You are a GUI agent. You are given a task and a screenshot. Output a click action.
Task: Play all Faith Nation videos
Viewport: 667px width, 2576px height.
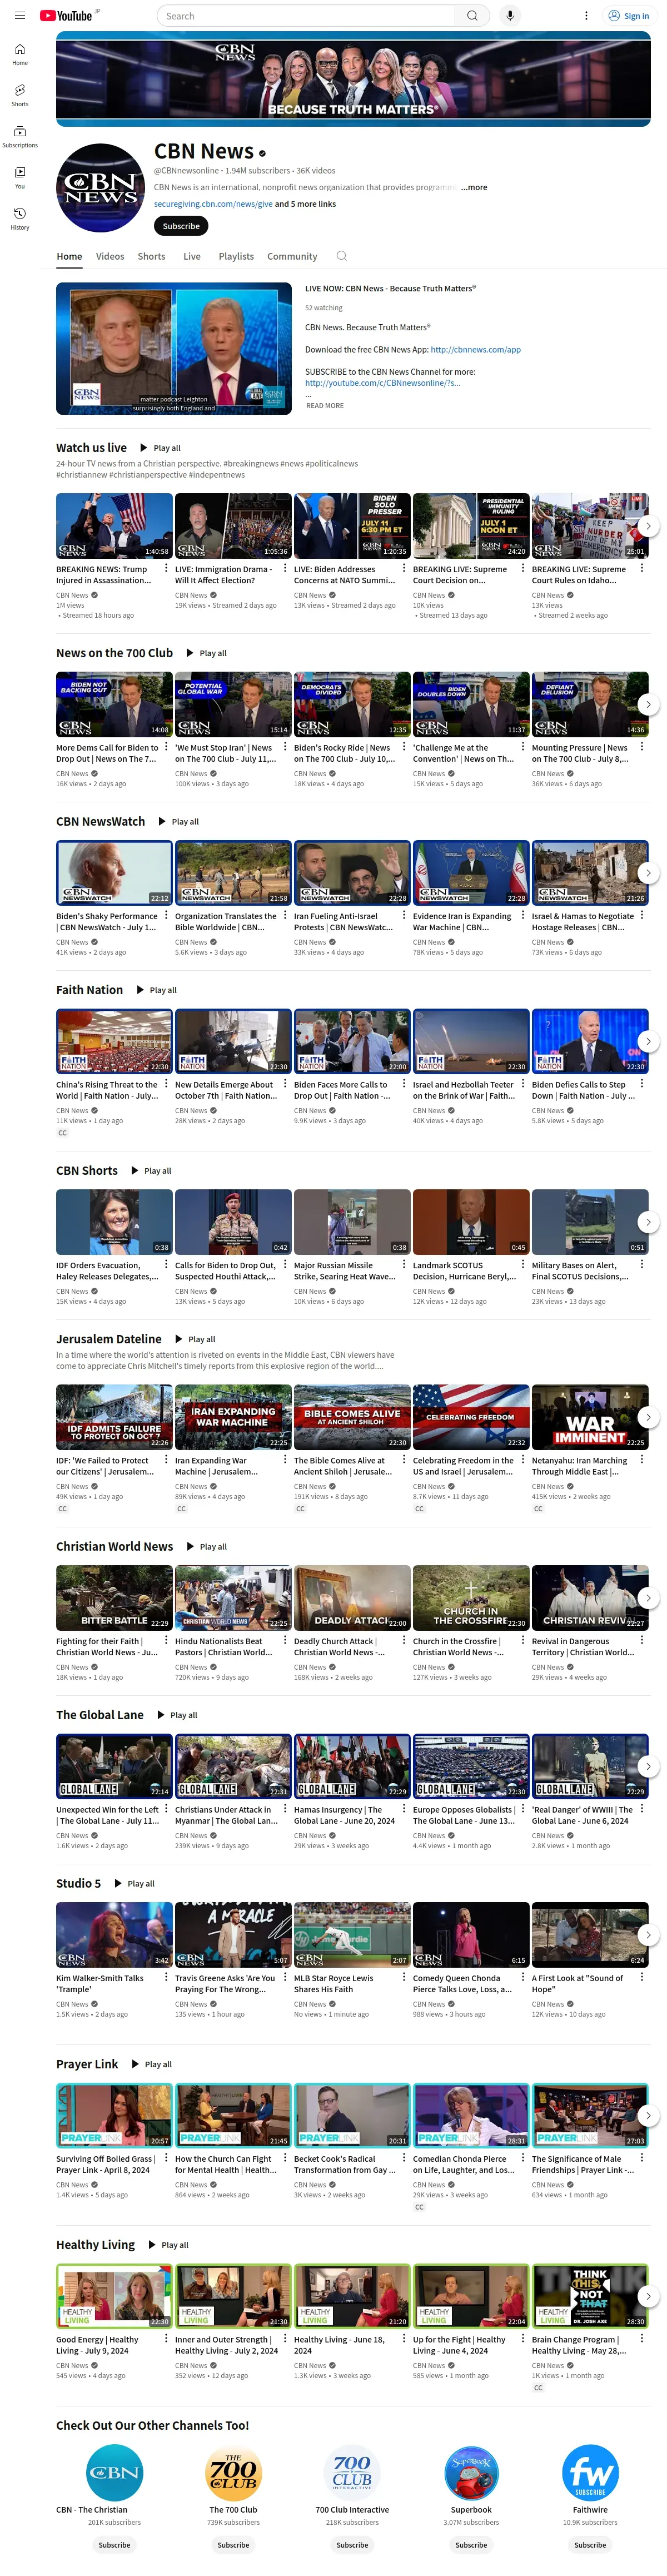[156, 990]
